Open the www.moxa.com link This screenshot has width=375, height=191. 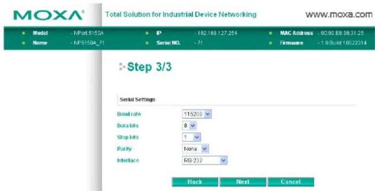[339, 15]
